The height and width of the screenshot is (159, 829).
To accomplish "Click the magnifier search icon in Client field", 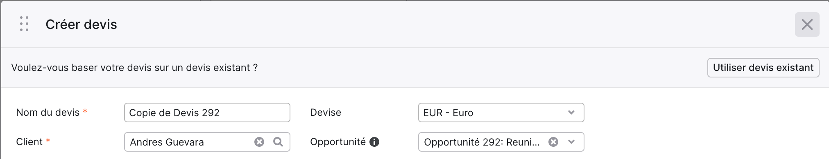I will tap(278, 142).
